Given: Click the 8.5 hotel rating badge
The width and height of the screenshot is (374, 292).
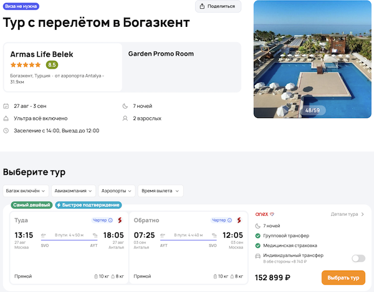Looking at the screenshot, I should pyautogui.click(x=52, y=65).
